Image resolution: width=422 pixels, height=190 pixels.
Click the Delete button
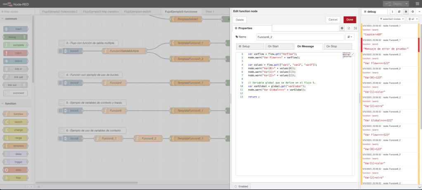click(240, 19)
